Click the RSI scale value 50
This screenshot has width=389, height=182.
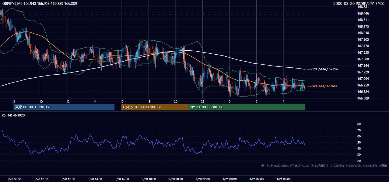[x=359, y=142]
